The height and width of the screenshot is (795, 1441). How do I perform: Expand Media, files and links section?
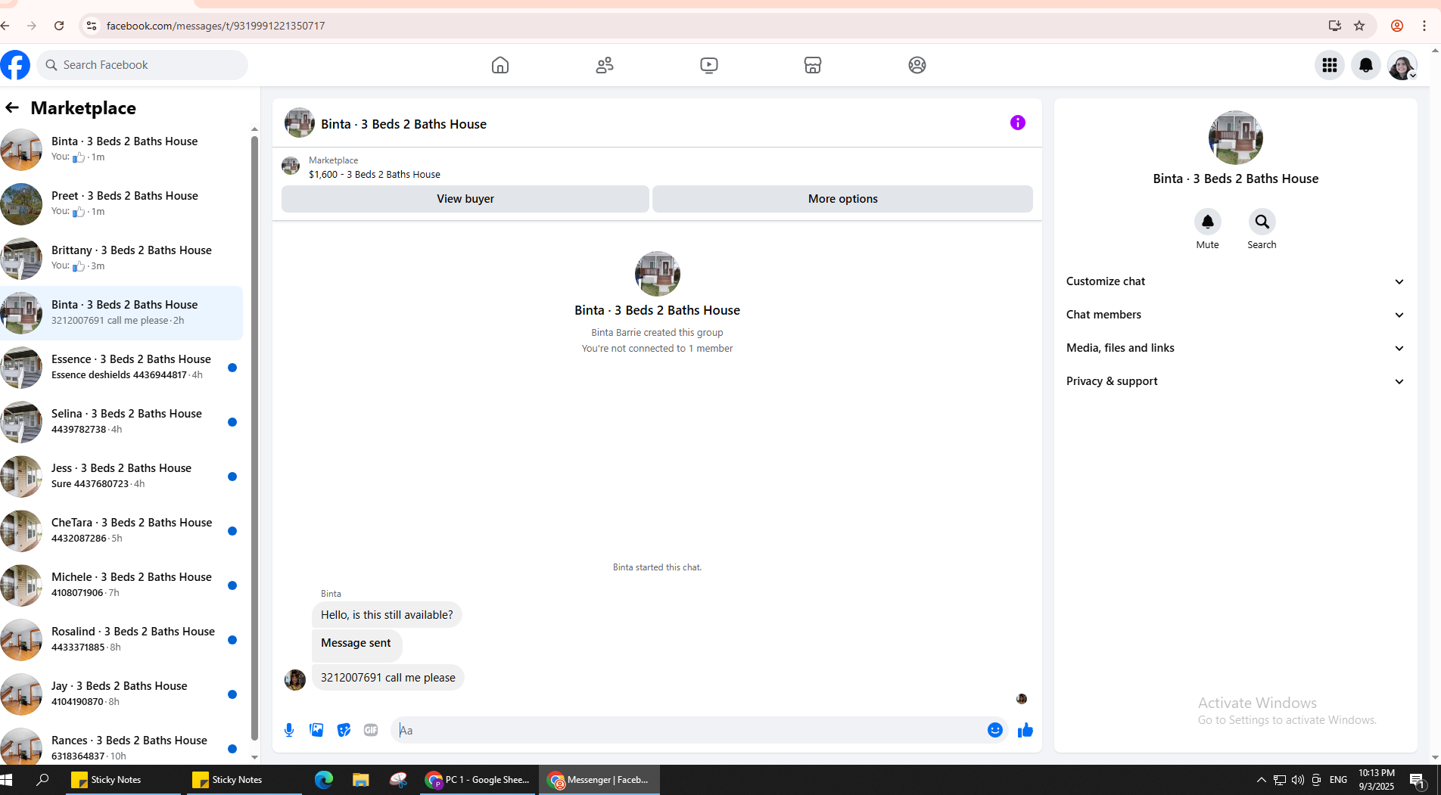[1235, 348]
